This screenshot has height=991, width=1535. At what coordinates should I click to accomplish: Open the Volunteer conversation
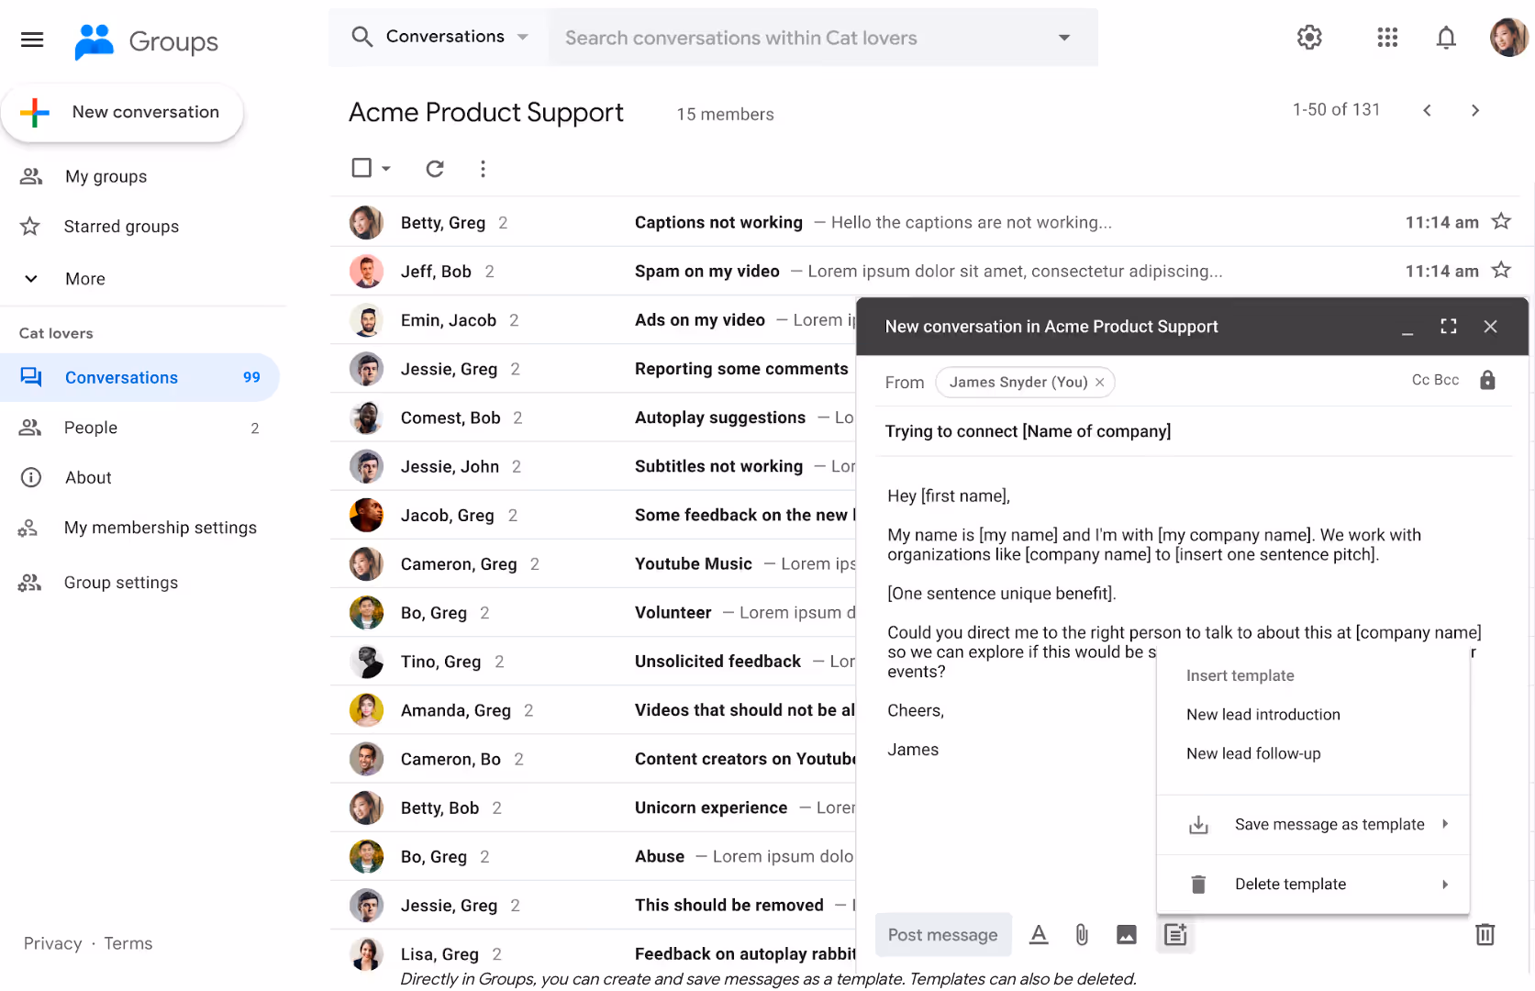593,612
